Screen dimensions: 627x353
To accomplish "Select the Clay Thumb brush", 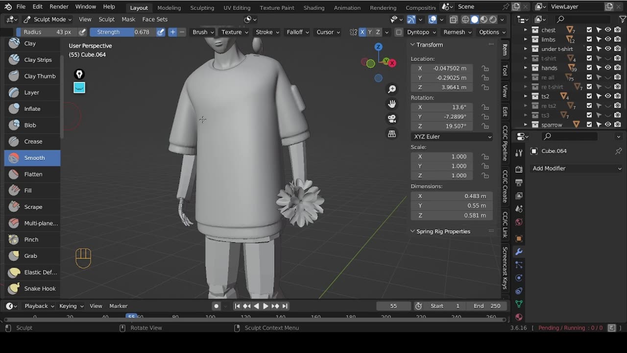I will pos(32,76).
